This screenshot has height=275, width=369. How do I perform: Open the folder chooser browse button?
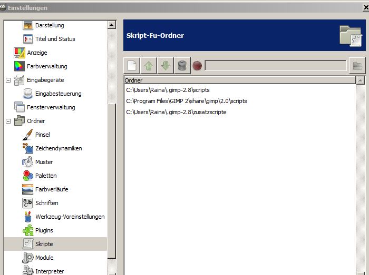pos(357,66)
